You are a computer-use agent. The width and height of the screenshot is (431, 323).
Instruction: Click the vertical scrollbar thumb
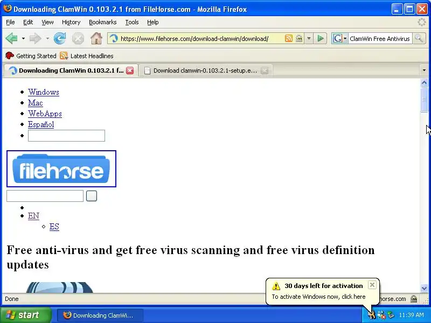coord(424,100)
